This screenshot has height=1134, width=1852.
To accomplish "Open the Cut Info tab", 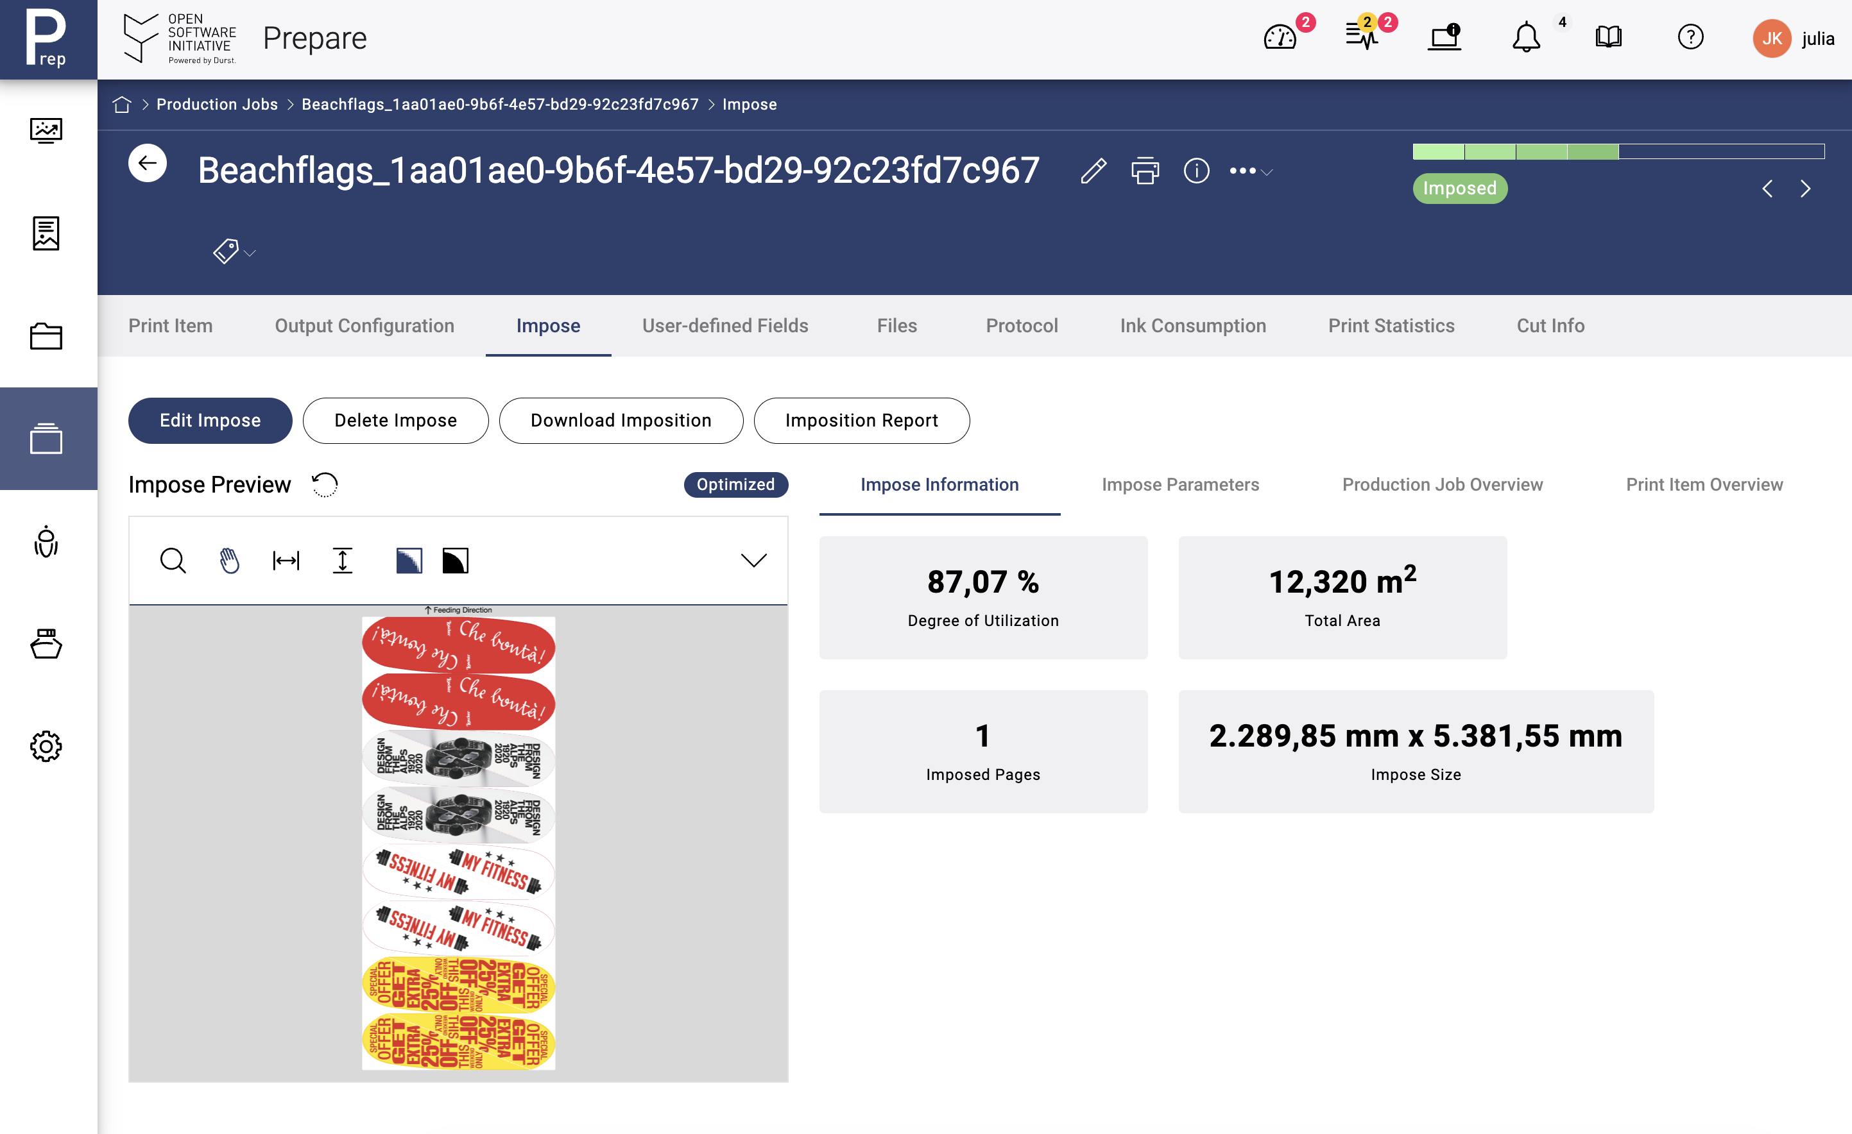I will (1550, 325).
